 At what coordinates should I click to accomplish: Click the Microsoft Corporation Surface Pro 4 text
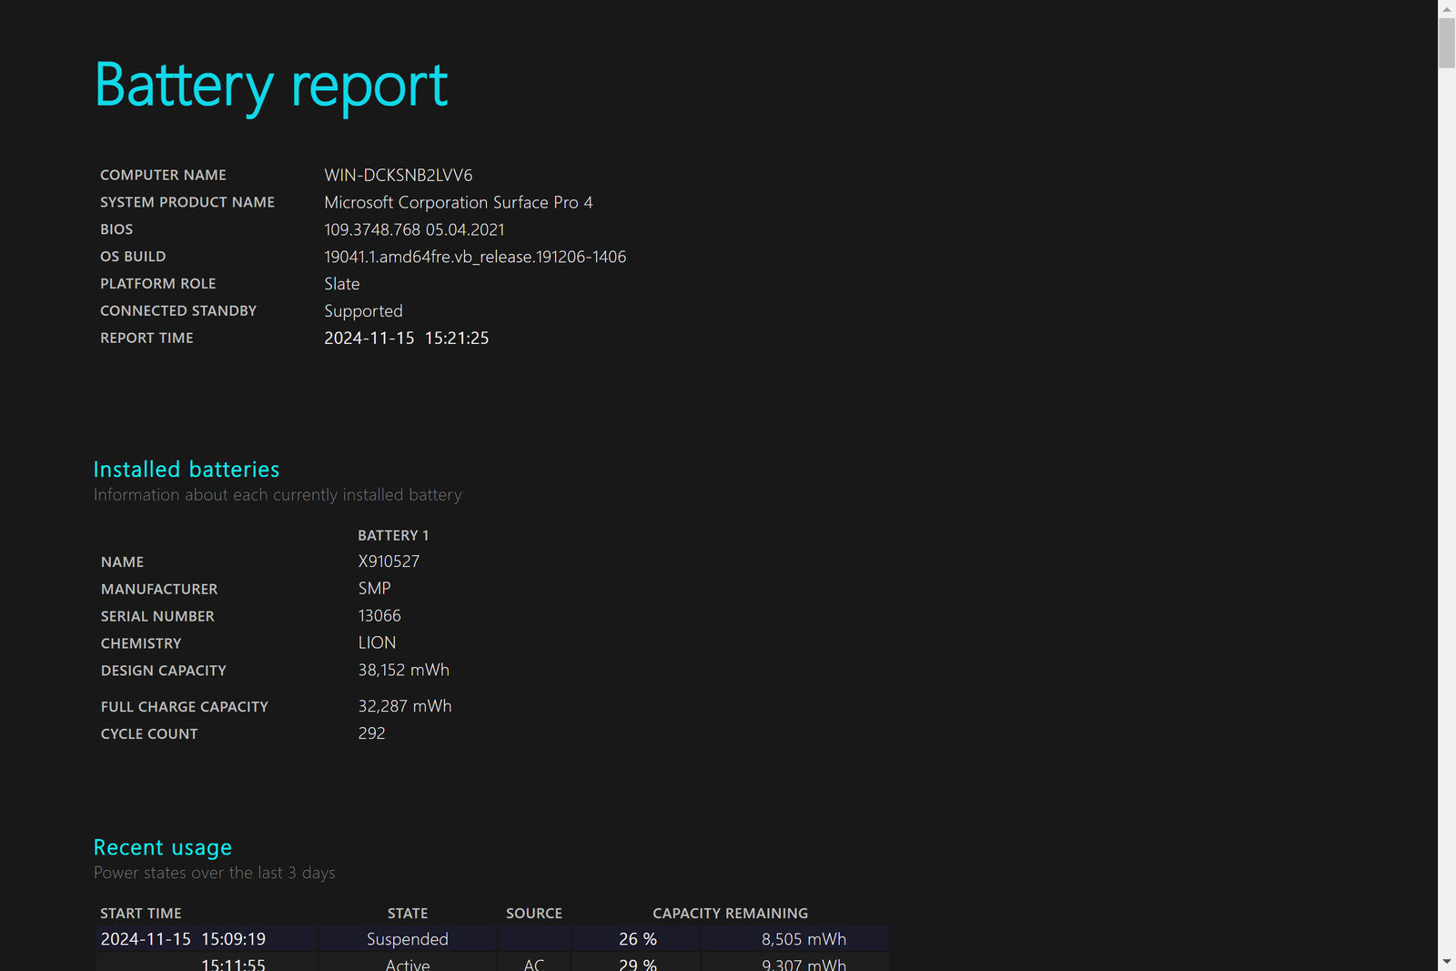(458, 202)
